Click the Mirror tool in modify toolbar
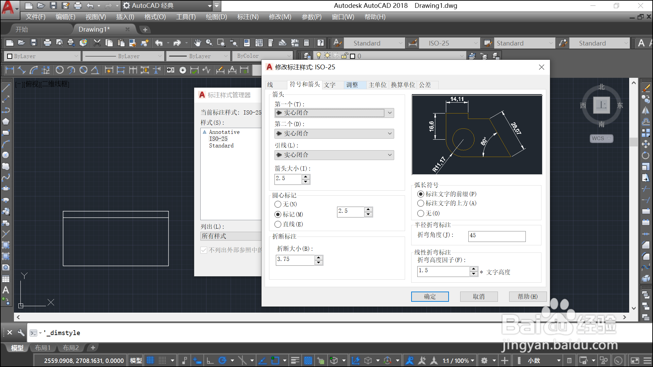This screenshot has width=653, height=367. [646, 110]
